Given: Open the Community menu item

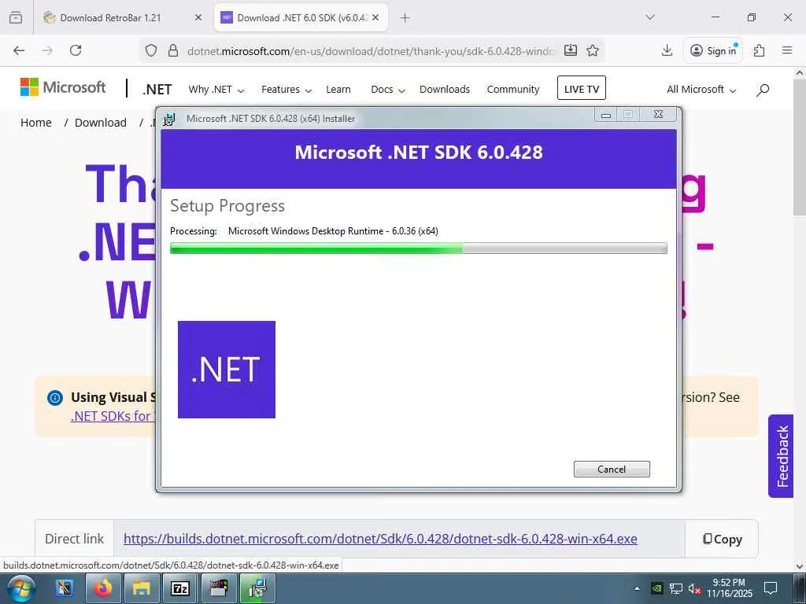Looking at the screenshot, I should click(513, 90).
